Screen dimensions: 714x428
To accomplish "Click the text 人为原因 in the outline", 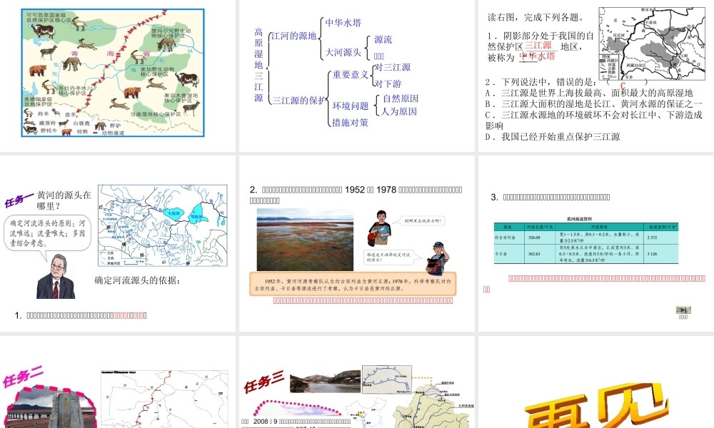I will point(399,111).
